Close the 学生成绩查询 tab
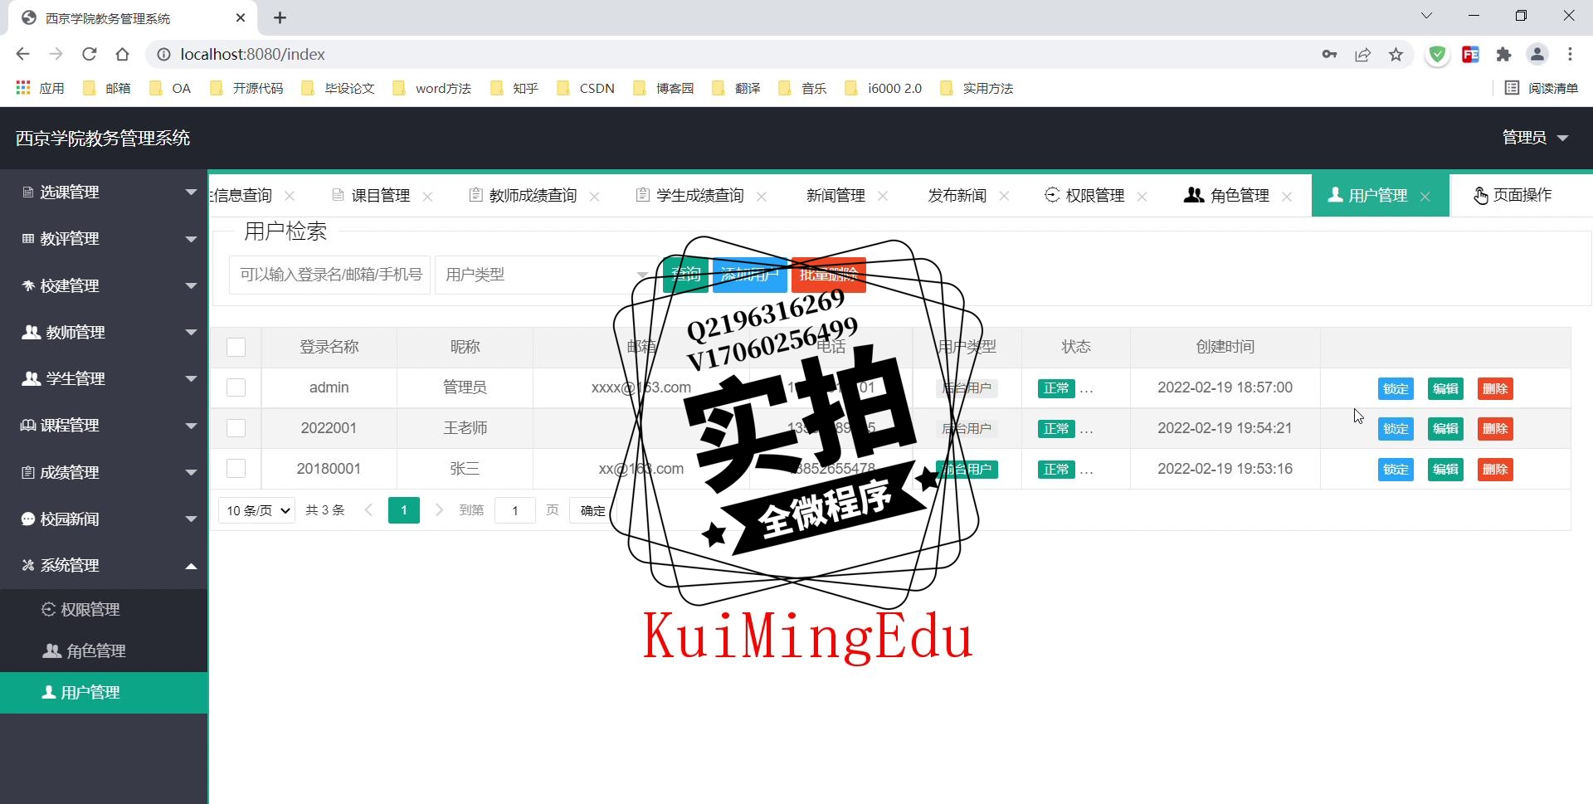This screenshot has height=804, width=1593. (x=762, y=196)
